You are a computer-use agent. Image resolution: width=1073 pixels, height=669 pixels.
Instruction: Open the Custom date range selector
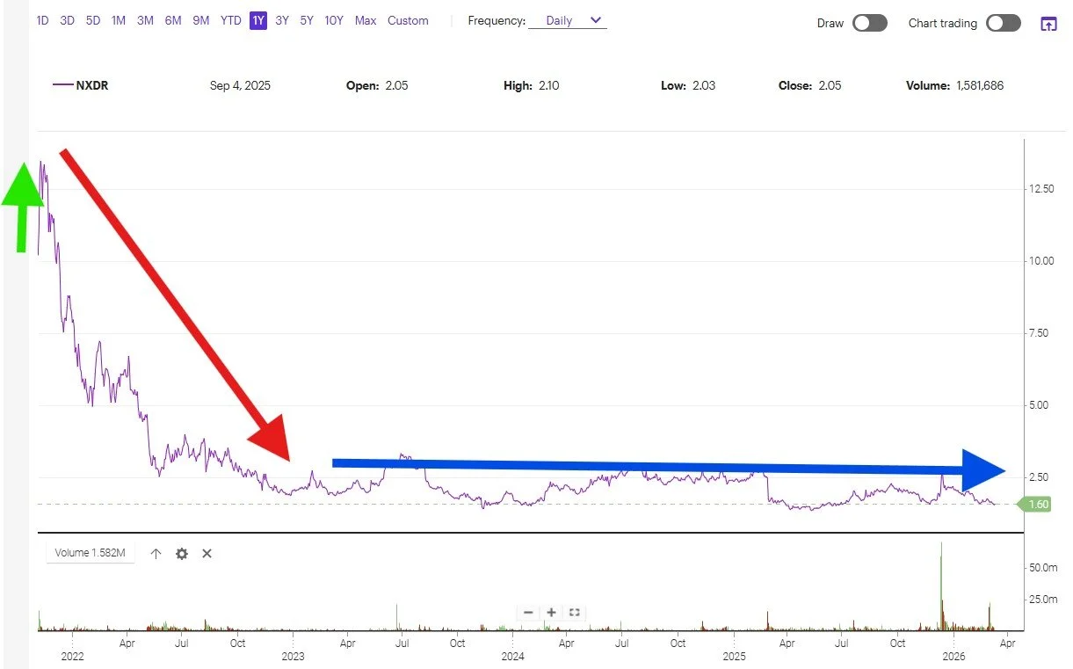pos(408,20)
